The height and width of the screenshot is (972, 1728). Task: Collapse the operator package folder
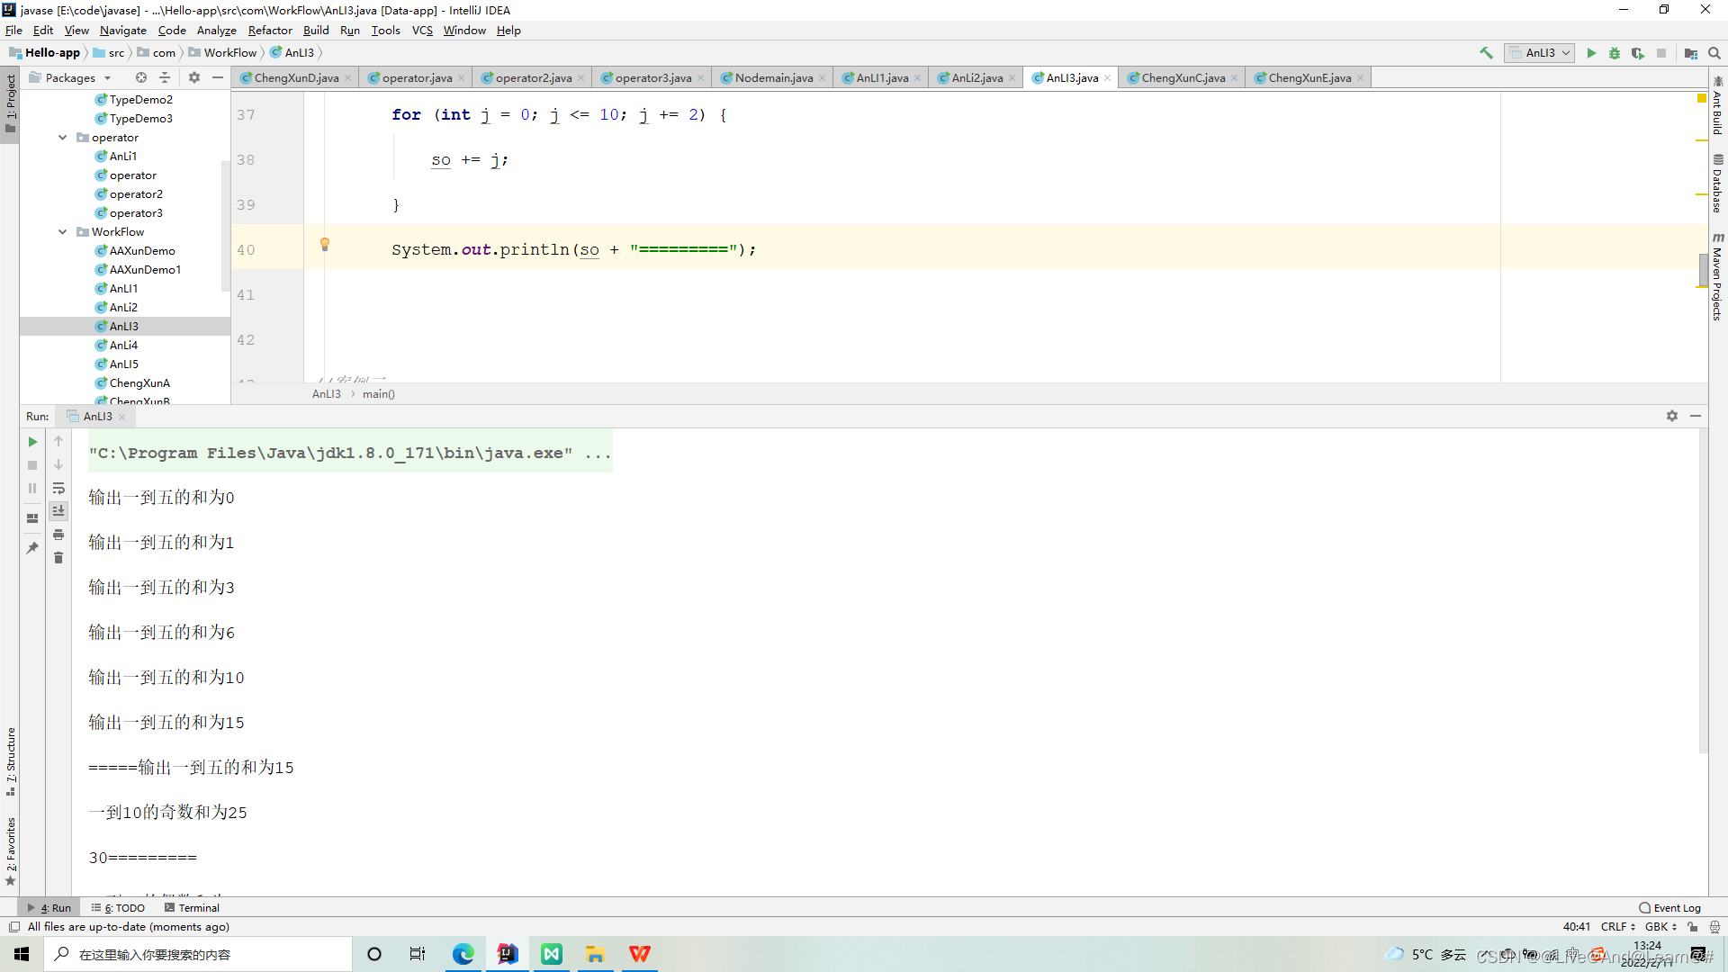point(62,137)
